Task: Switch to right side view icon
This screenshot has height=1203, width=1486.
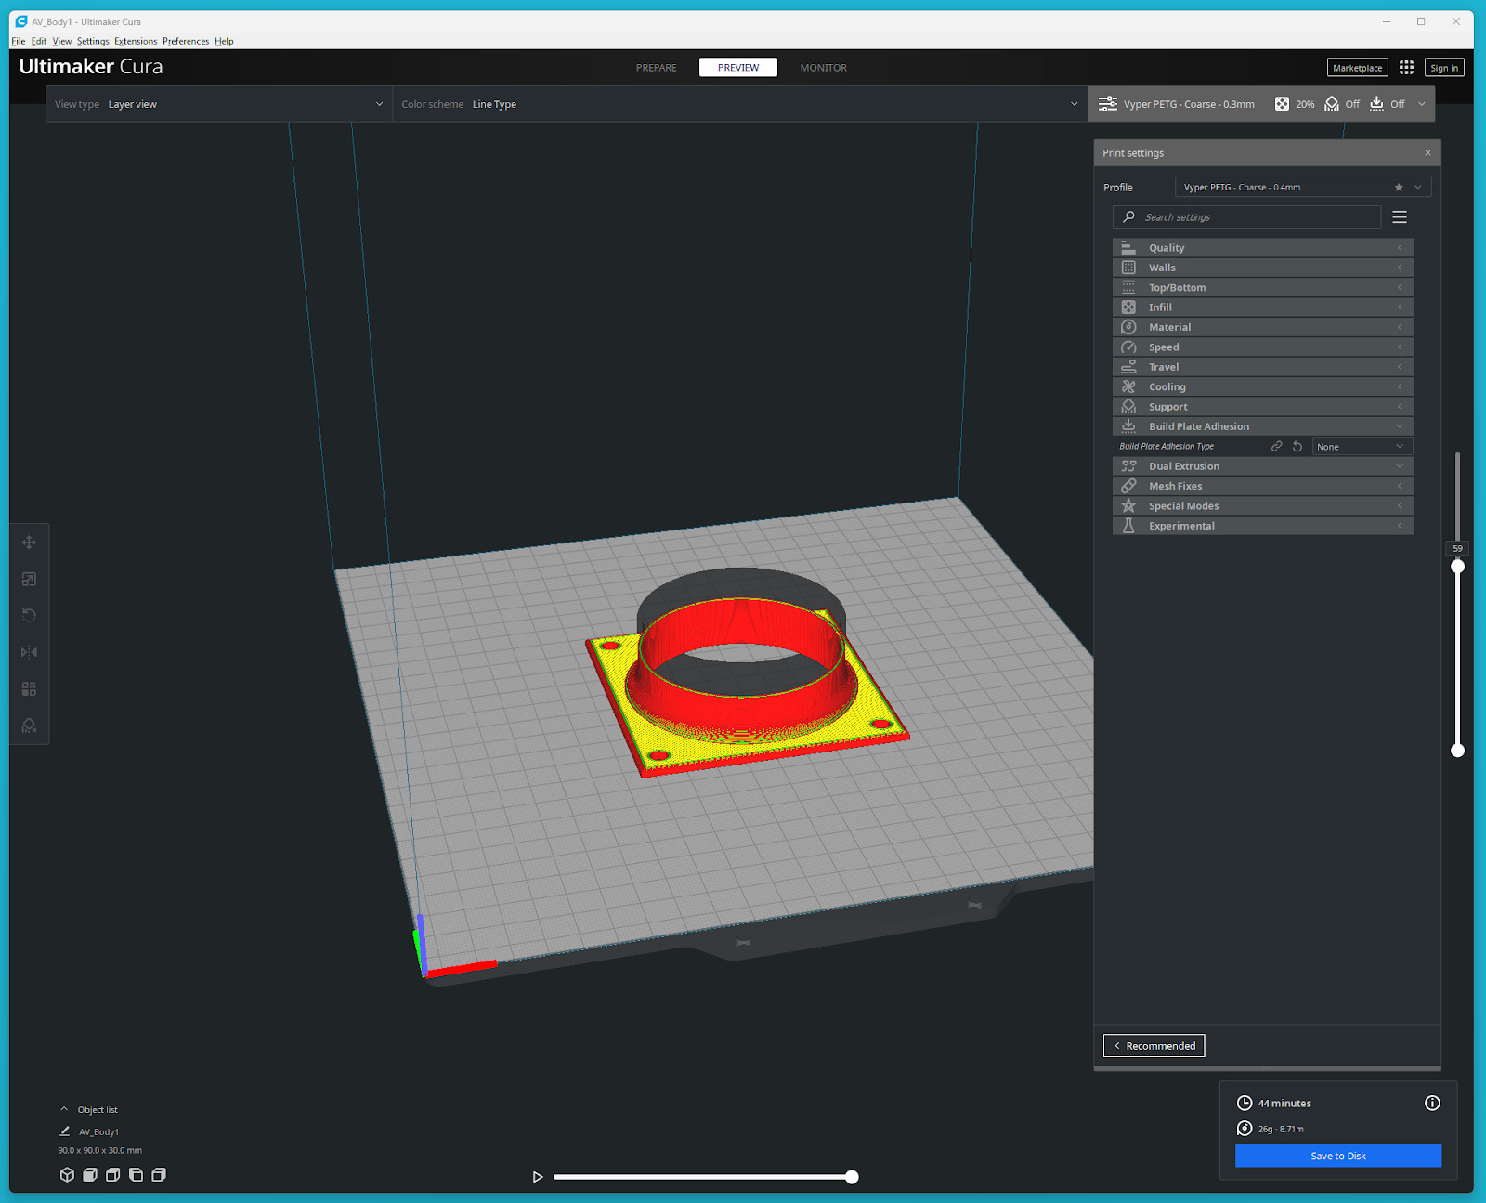Action: click(x=159, y=1175)
